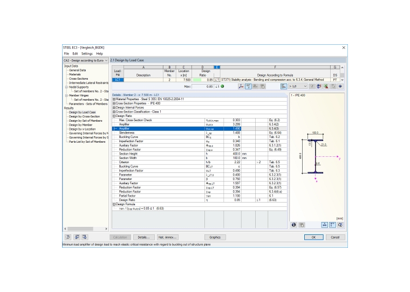Select General Data in the navigator tree
The width and height of the screenshot is (410, 292).
(77, 70)
